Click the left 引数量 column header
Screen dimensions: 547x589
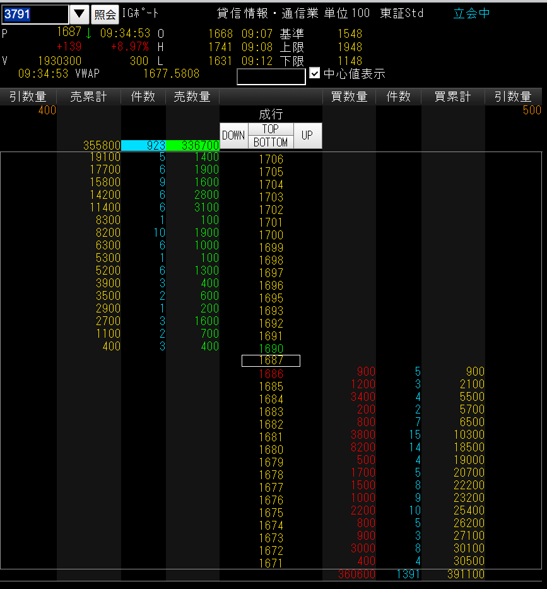(x=28, y=97)
